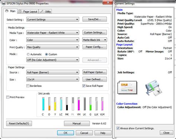Toggle the Save Roll Paper checkbox
Viewport: 176px width, 139px height.
pos(84,86)
